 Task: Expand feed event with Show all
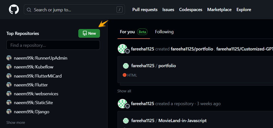click(x=124, y=91)
